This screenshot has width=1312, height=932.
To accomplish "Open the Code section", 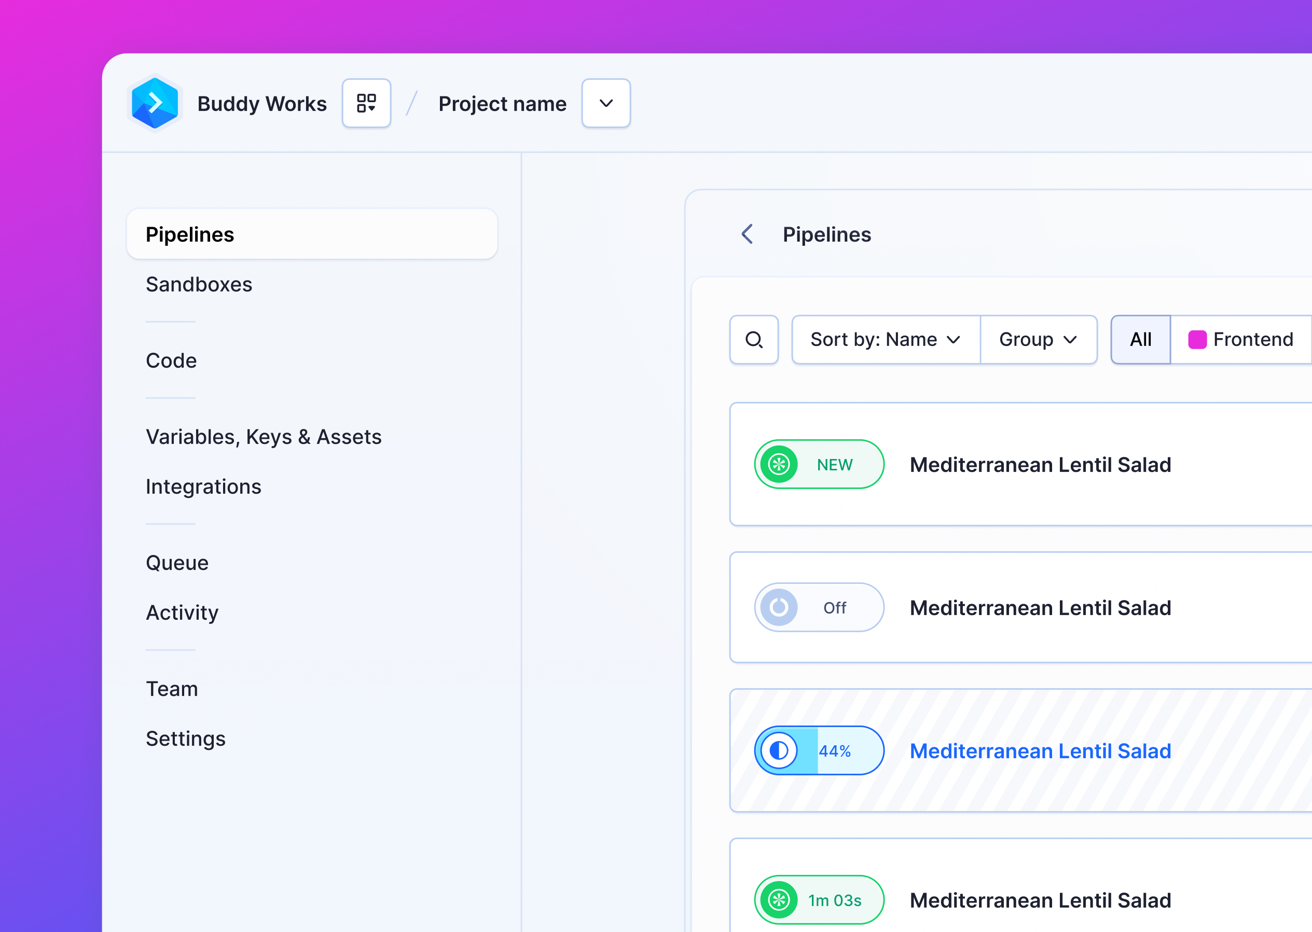I will tap(171, 360).
